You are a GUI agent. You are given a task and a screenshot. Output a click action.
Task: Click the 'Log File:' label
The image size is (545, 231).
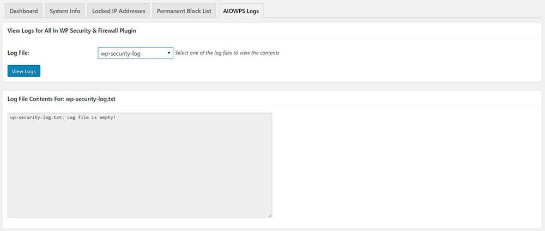tap(18, 53)
